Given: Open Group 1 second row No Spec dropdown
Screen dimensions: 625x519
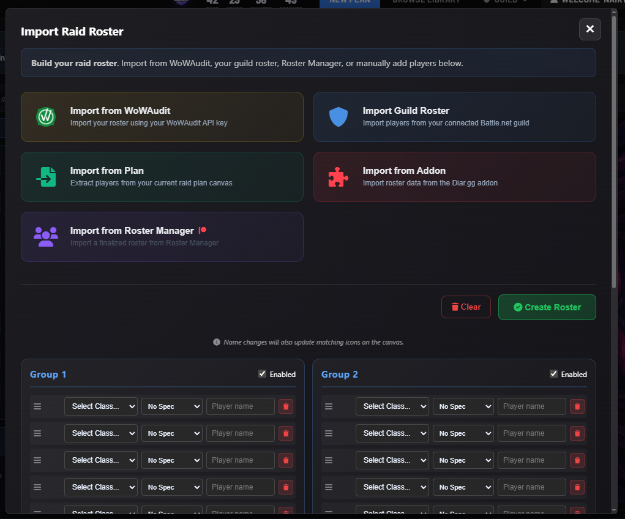Looking at the screenshot, I should tap(172, 433).
